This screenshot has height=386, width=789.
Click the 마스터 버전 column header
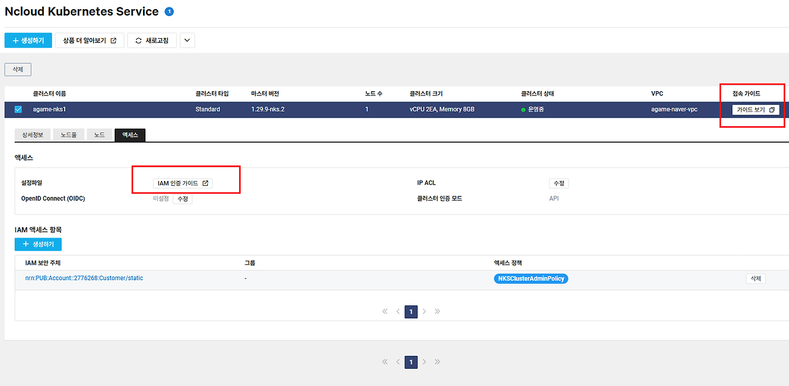265,94
